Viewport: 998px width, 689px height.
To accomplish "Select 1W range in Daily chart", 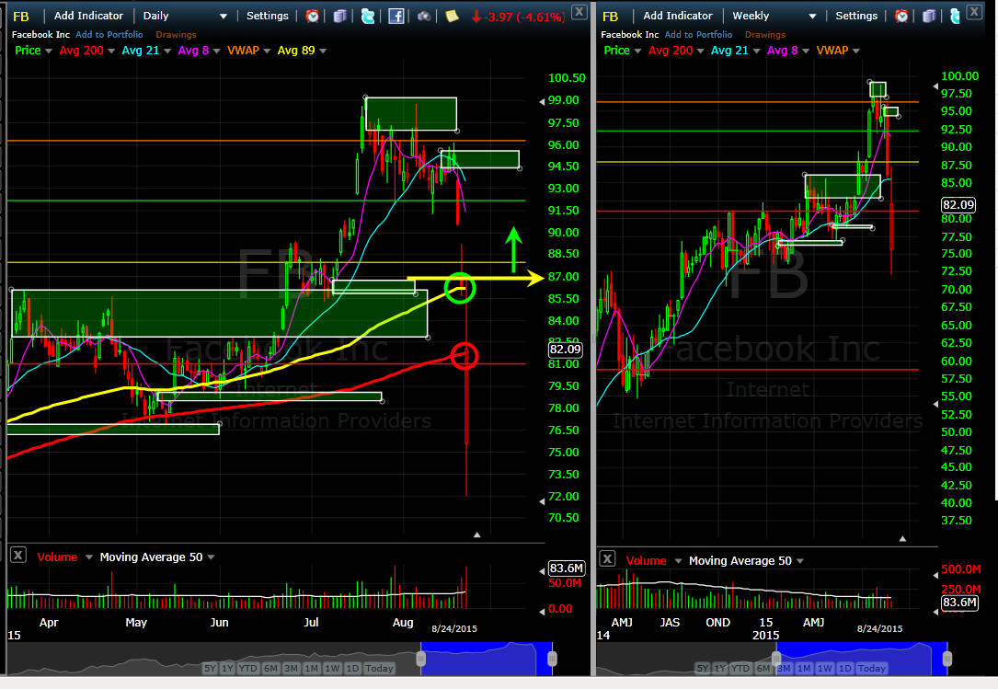I will (x=332, y=669).
